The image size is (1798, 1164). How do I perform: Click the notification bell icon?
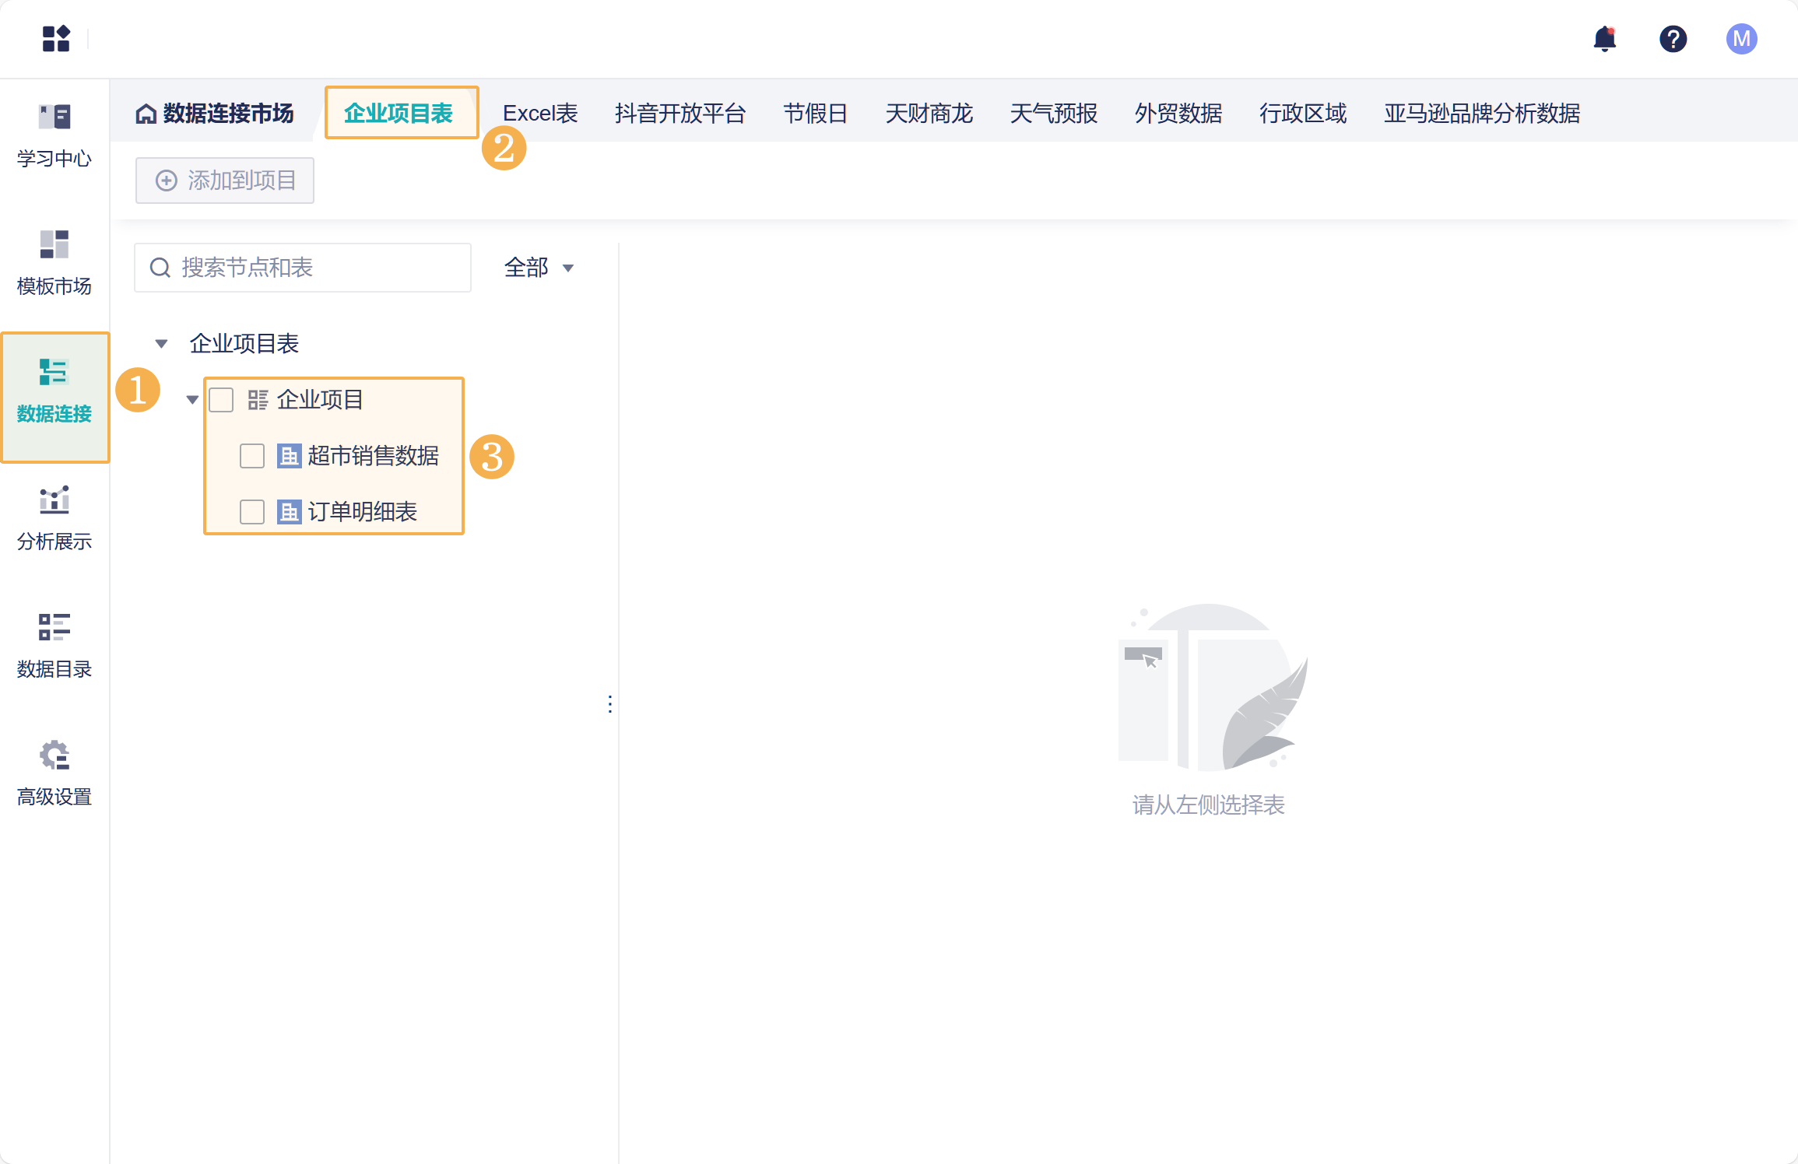(x=1604, y=39)
